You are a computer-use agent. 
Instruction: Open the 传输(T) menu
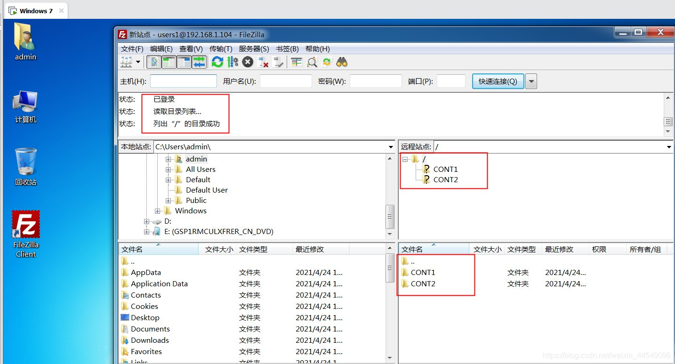click(x=221, y=49)
